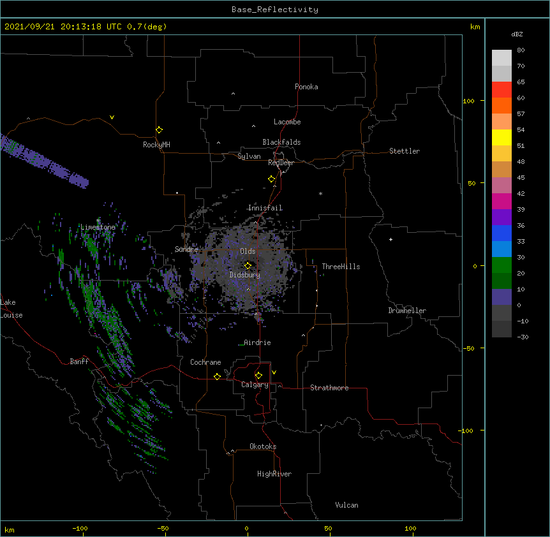Viewport: 550px width, 537px height.
Task: Click the Olds label
Action: point(248,251)
